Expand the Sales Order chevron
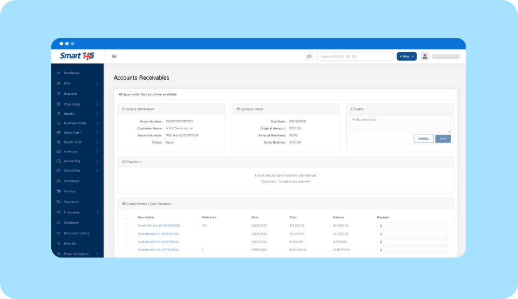518x299 pixels. pyautogui.click(x=98, y=133)
